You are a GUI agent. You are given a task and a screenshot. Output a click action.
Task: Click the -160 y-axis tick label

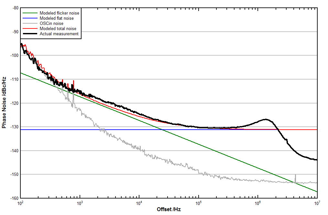pyautogui.click(x=14, y=198)
